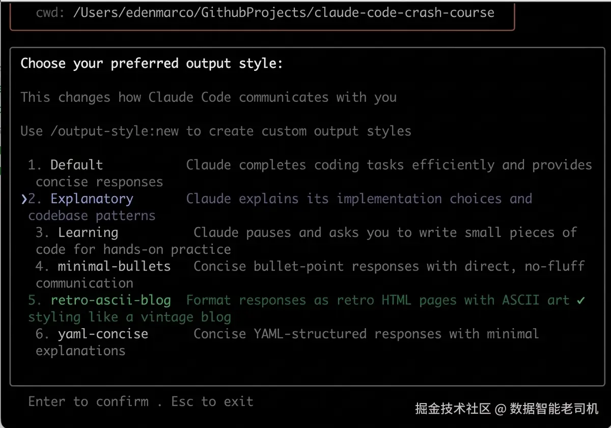Screen dimensions: 611x428
Task: Click the 'codebase patterns' continuation line
Action: (92, 216)
